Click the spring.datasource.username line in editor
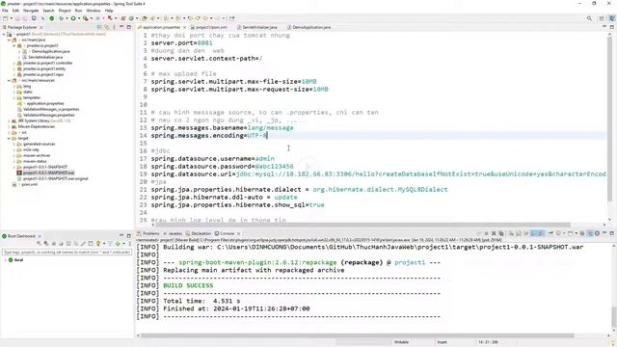Image resolution: width=617 pixels, height=347 pixels. (x=212, y=158)
